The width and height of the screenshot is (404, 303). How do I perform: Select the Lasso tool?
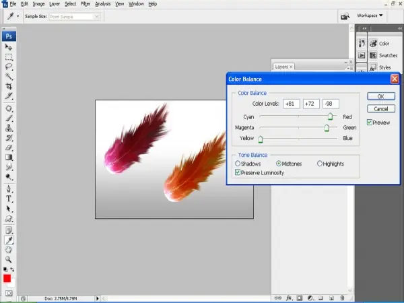9,67
